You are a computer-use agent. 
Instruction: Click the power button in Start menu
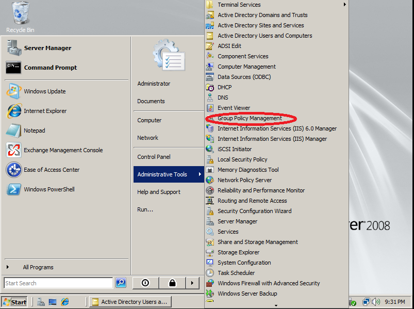(x=145, y=283)
